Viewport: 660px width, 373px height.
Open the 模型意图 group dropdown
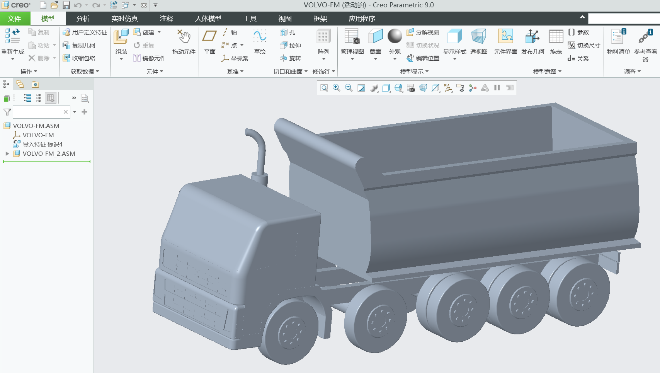point(547,72)
